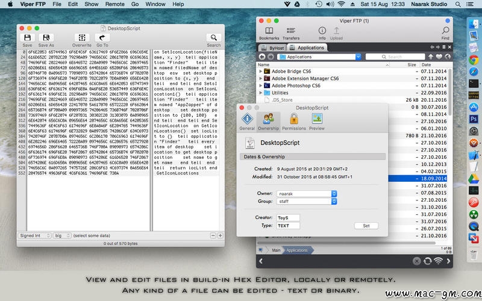The width and height of the screenshot is (482, 301).
Task: Sort by the Date column header
Action: [x=433, y=65]
